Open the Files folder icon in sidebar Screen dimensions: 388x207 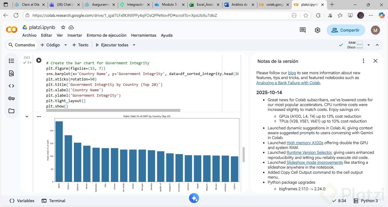pos(11,111)
